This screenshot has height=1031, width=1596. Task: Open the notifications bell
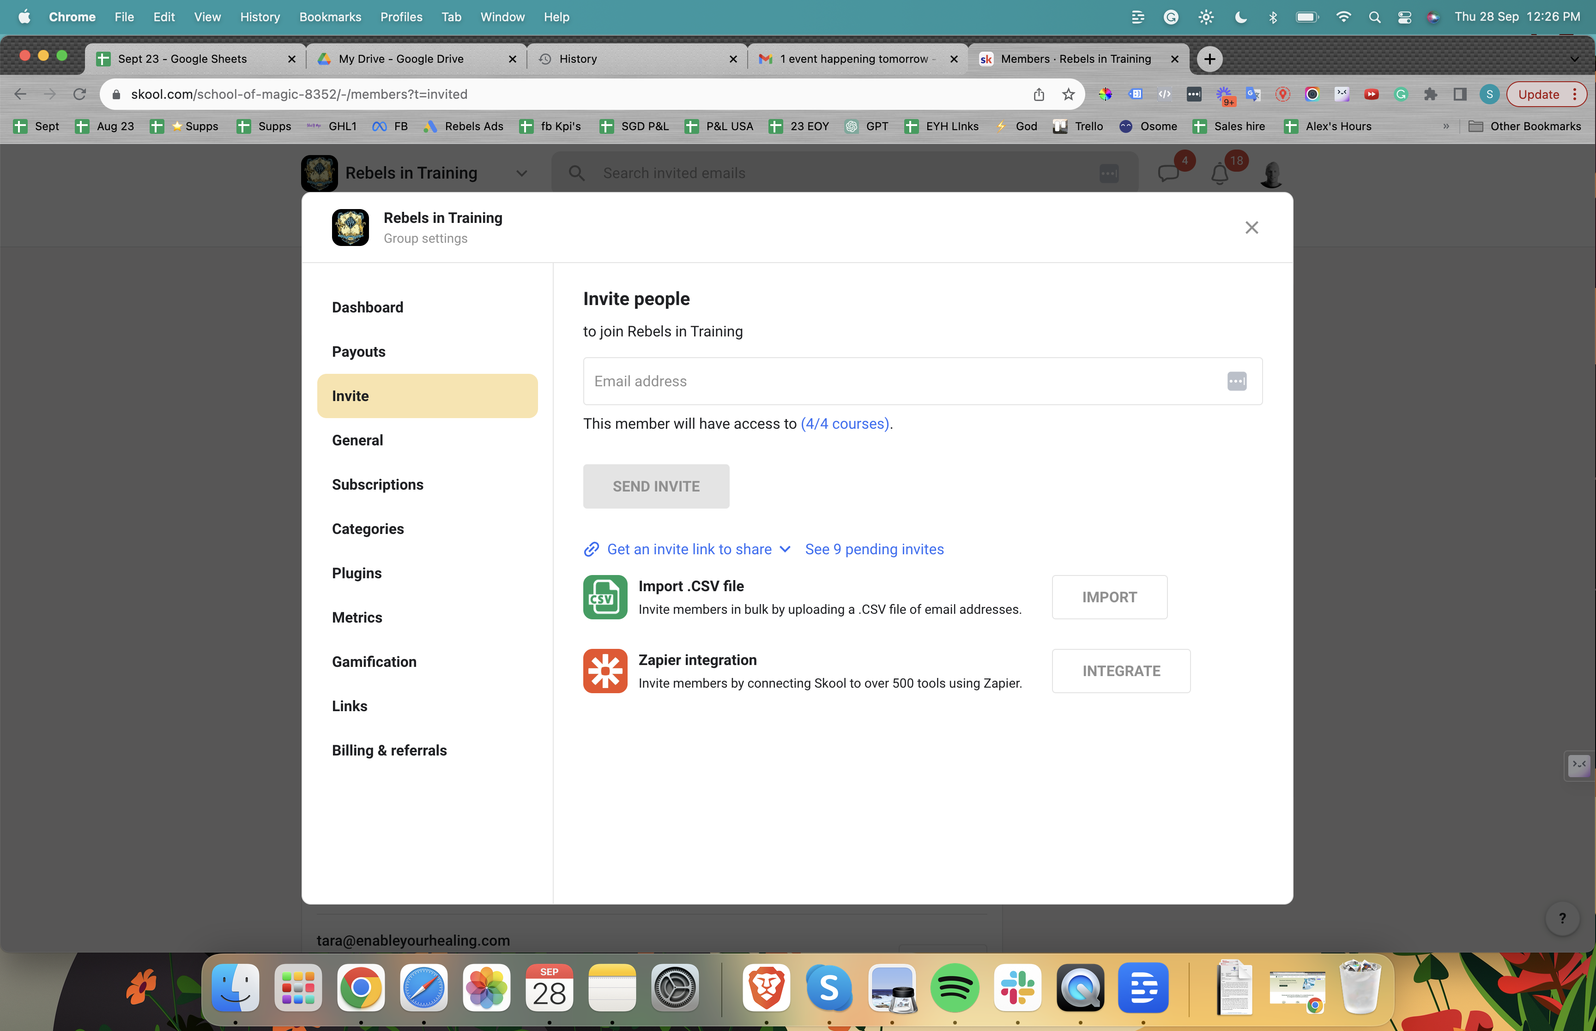click(1220, 174)
